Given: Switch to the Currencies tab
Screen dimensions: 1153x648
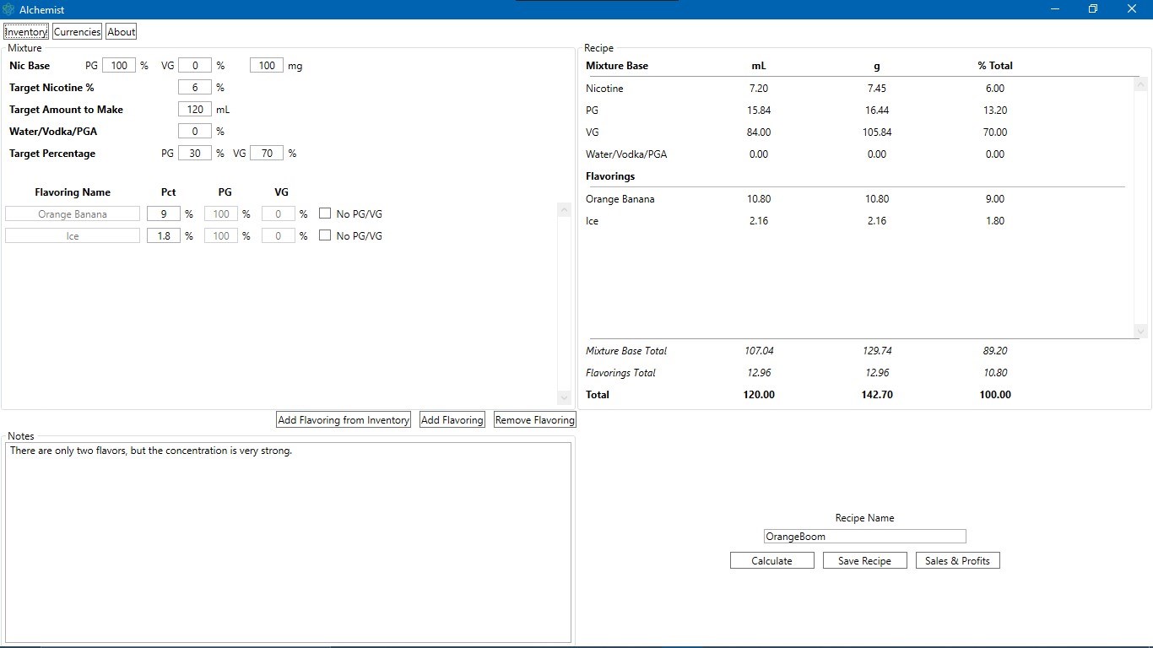Looking at the screenshot, I should point(77,32).
